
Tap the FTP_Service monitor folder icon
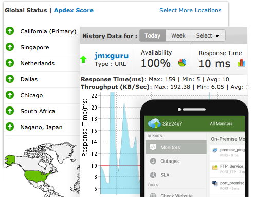click(215, 167)
